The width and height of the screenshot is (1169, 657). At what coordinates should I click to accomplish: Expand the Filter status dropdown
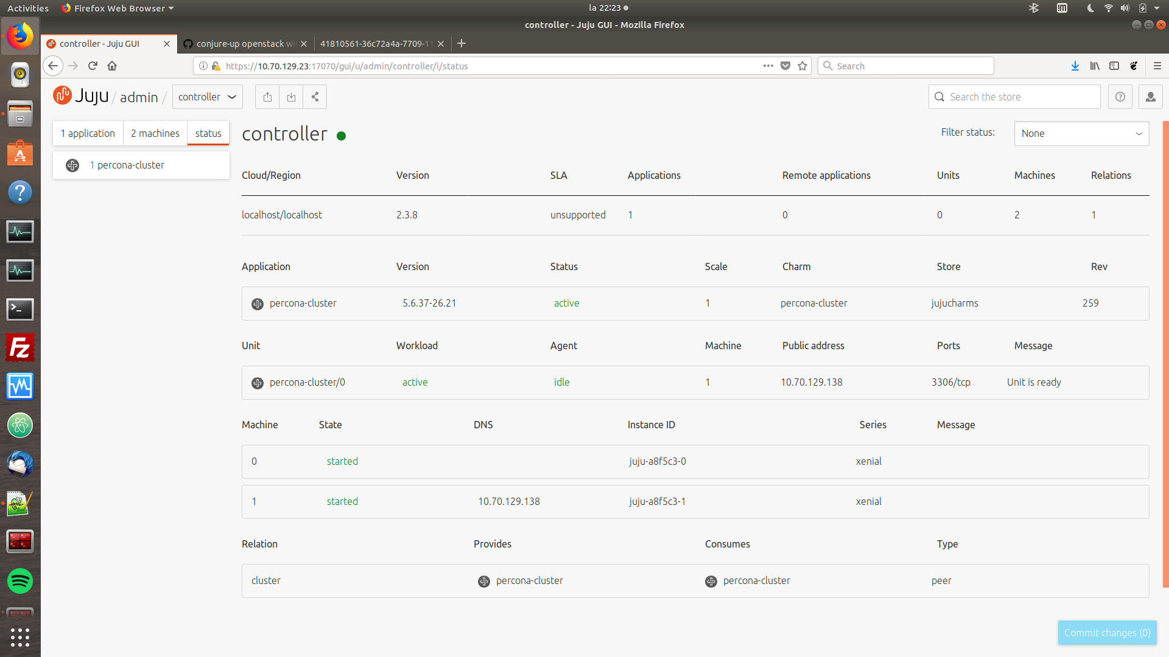(1081, 133)
